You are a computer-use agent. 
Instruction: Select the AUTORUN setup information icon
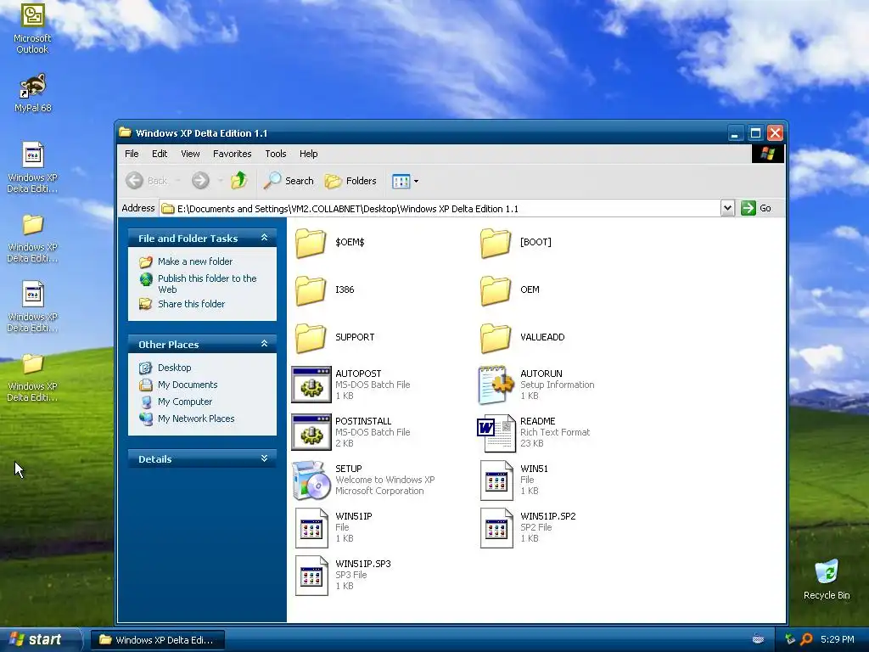point(496,385)
